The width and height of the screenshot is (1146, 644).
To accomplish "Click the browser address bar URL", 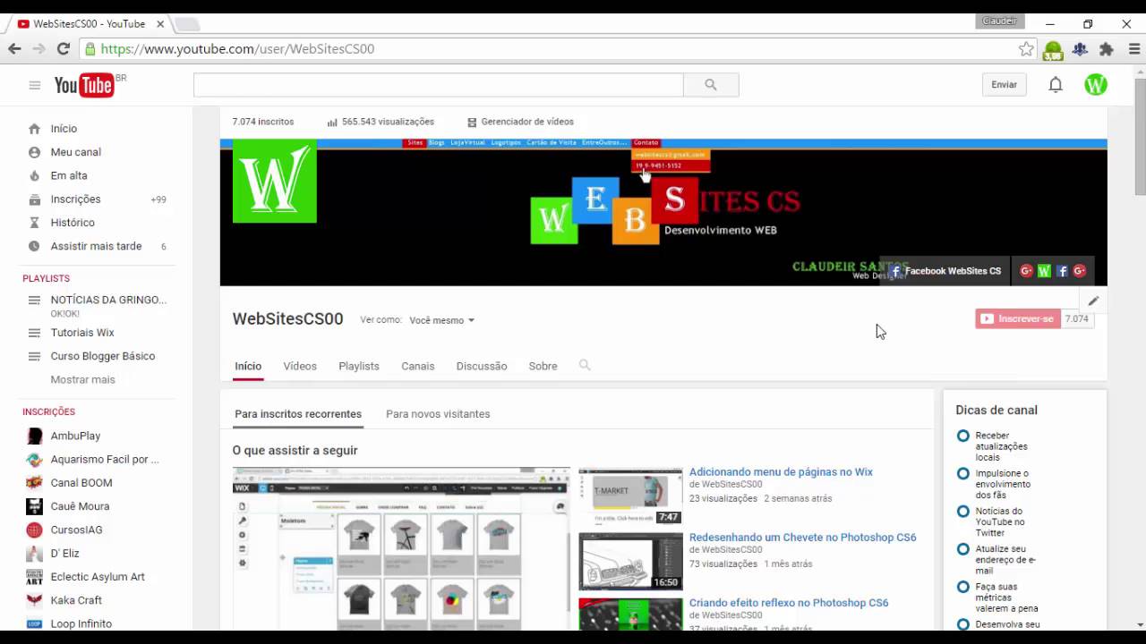I will coord(237,49).
